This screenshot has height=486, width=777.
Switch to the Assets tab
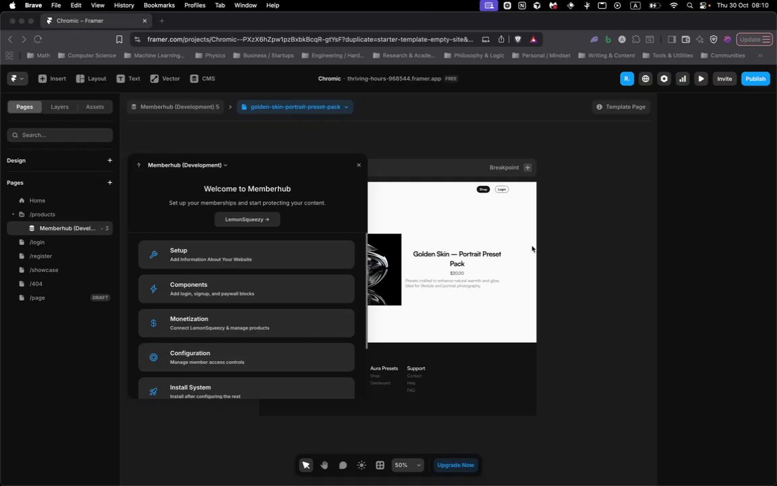[94, 107]
